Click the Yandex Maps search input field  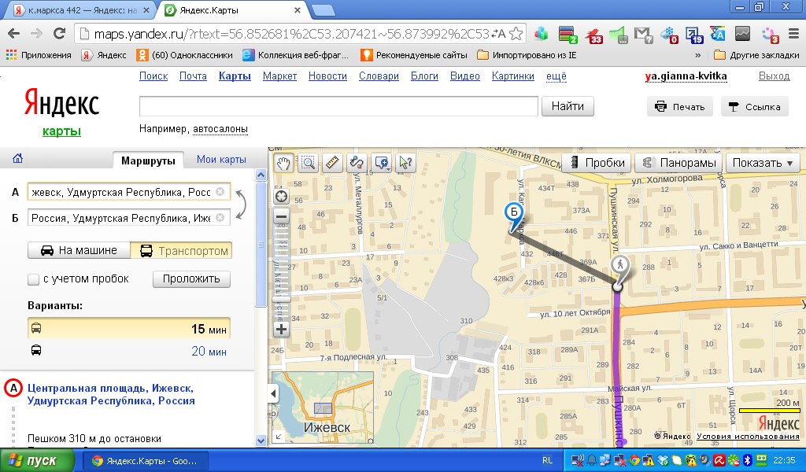coord(338,106)
